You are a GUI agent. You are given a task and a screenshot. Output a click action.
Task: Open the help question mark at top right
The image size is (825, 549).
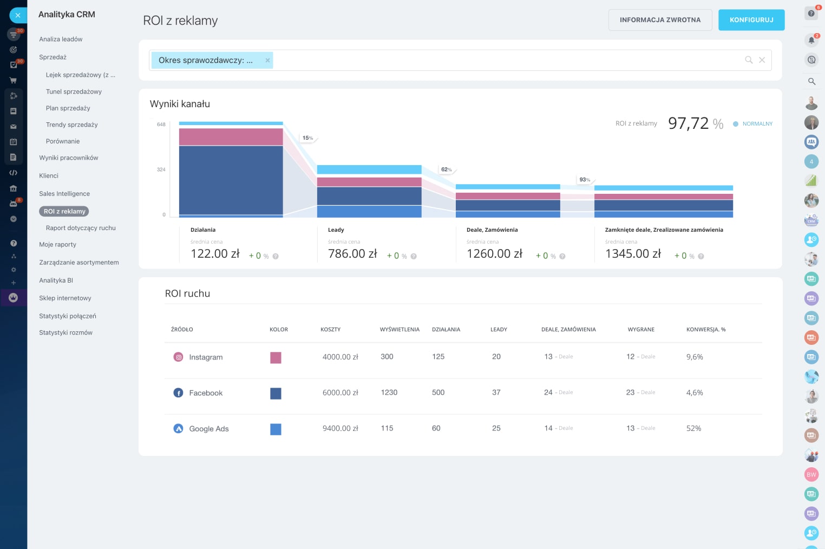(x=811, y=14)
